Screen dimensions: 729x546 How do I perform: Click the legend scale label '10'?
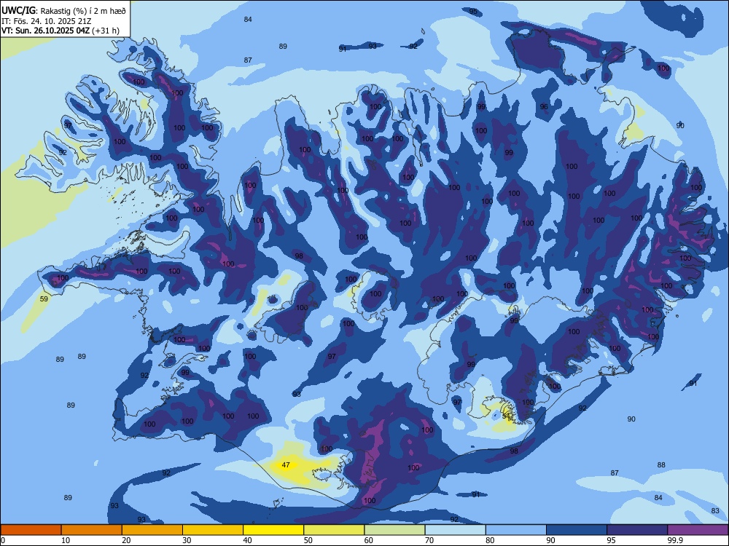[66, 540]
